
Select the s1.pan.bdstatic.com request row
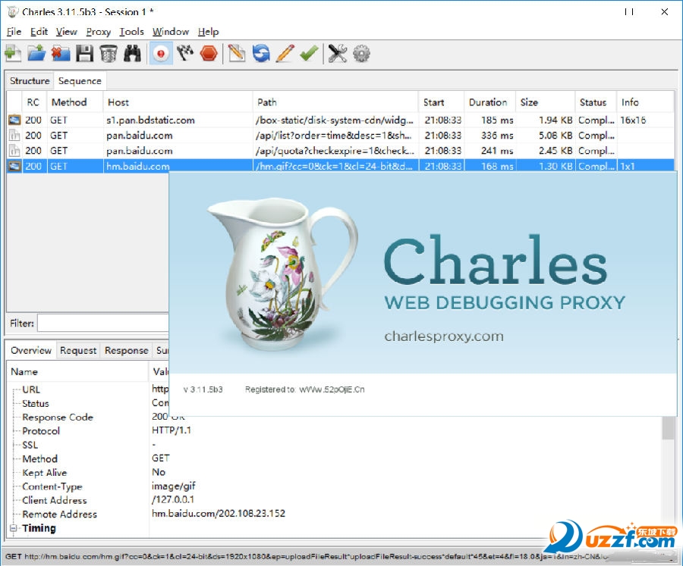coord(340,120)
